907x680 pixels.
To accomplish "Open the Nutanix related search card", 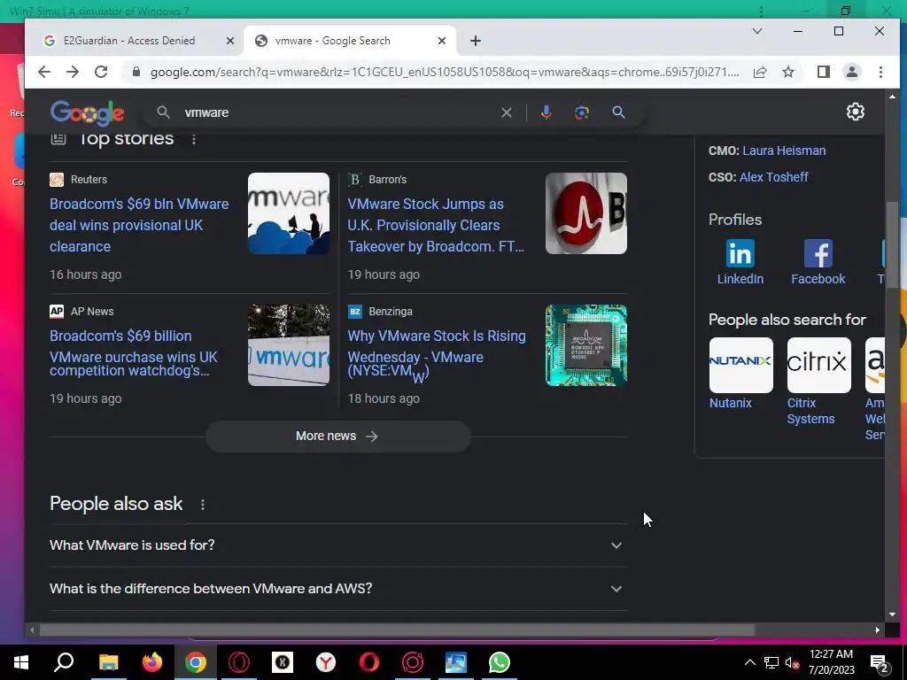I will (x=740, y=374).
